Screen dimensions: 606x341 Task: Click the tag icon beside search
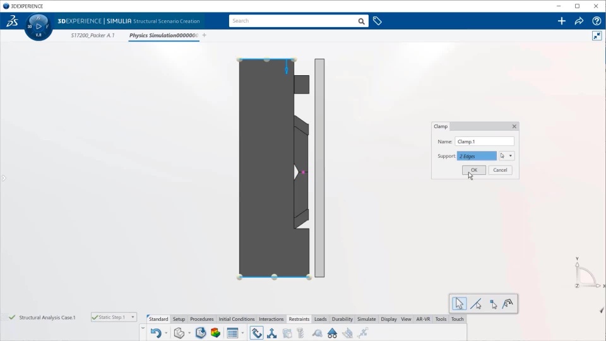pyautogui.click(x=377, y=21)
